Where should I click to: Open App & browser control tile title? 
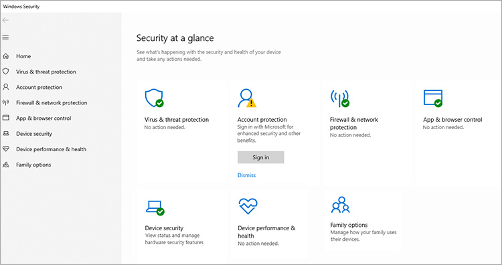[452, 120]
